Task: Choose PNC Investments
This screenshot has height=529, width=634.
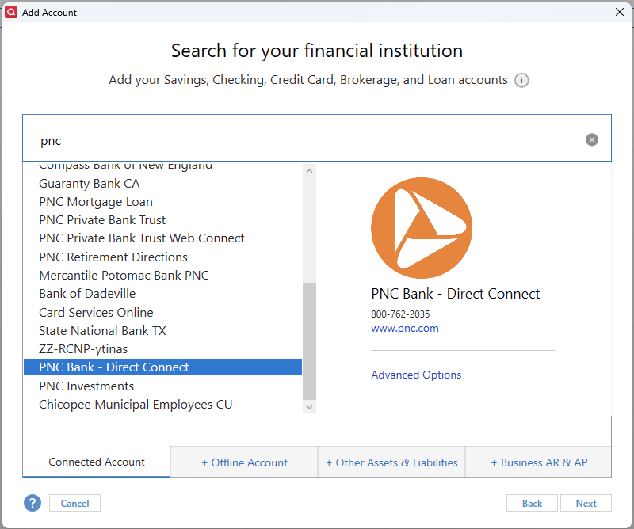Action: (x=86, y=386)
